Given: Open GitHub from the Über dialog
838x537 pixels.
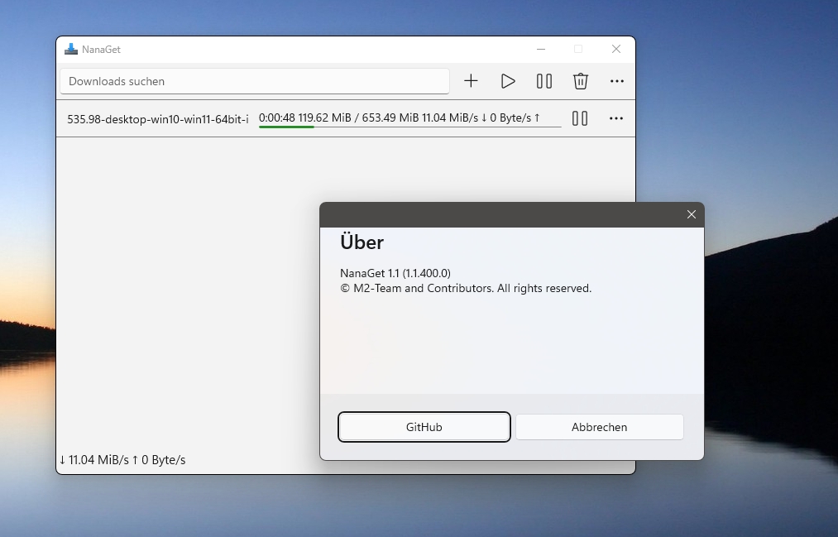Looking at the screenshot, I should [424, 427].
